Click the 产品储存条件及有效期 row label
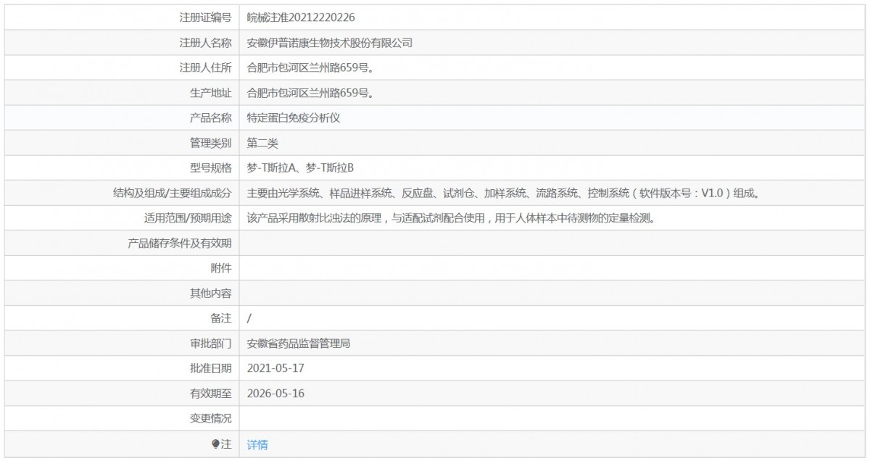Screen dimensions: 870x461 (x=179, y=244)
